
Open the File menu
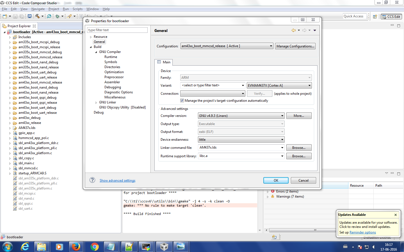click(4, 9)
